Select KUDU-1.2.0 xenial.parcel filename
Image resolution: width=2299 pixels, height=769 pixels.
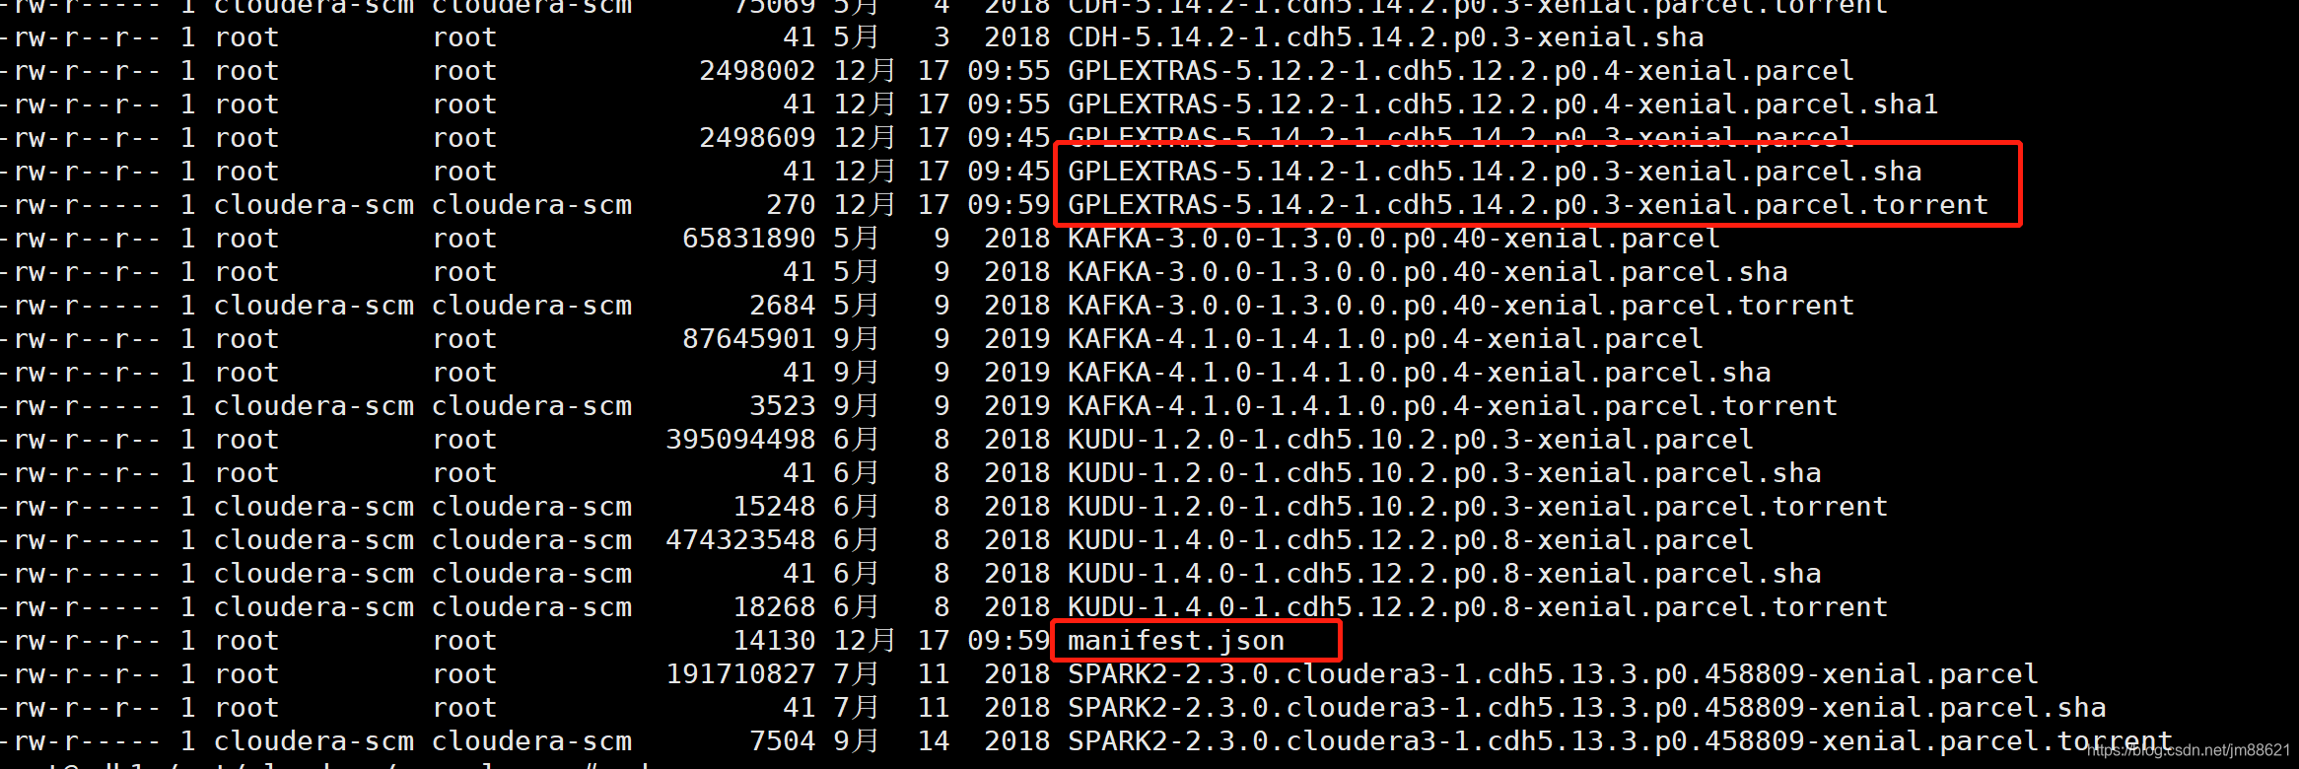coord(1411,440)
